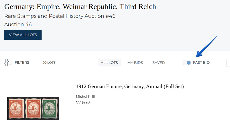Click the Auction 46 text
This screenshot has width=230, height=120.
[18, 24]
